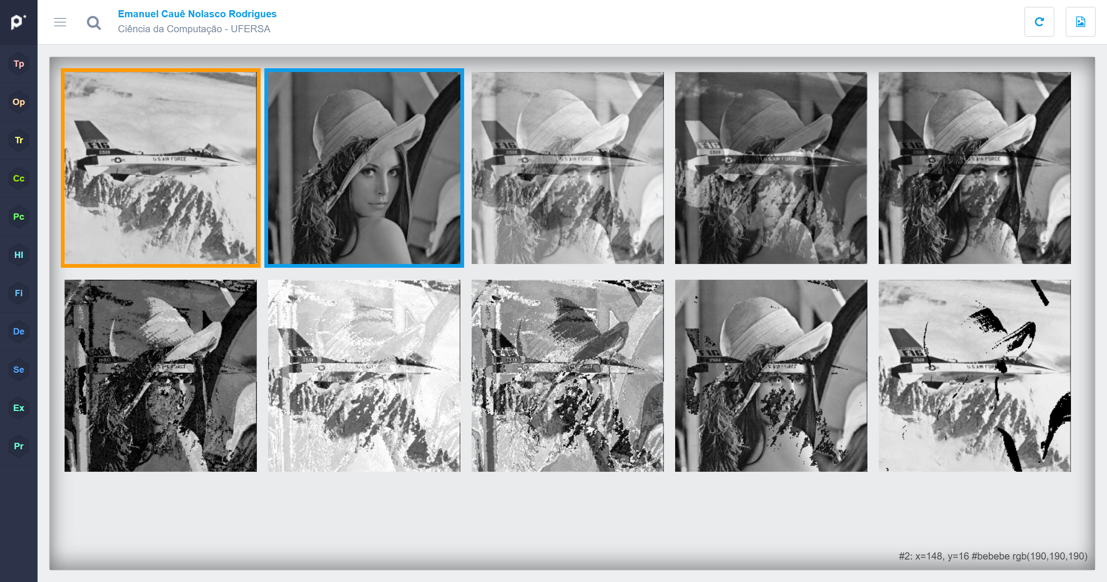Click the search magnifier icon
The width and height of the screenshot is (1107, 582).
coord(94,22)
